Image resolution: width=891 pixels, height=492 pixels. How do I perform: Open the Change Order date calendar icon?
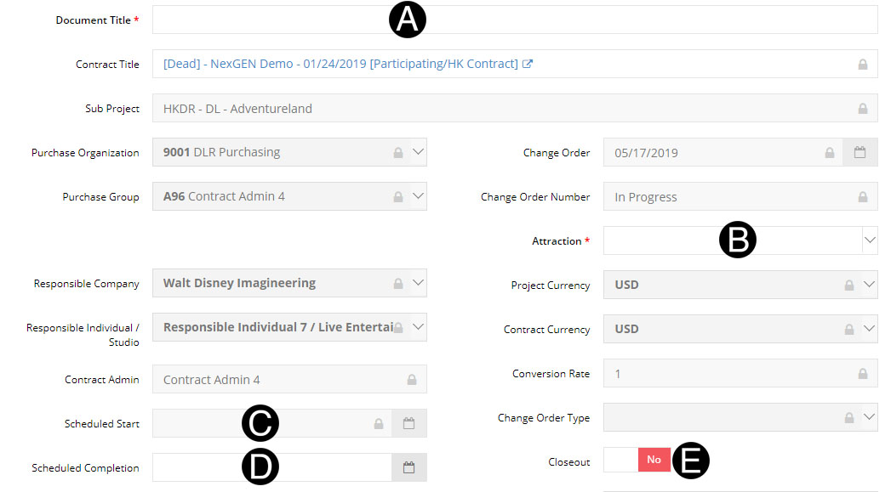(860, 153)
